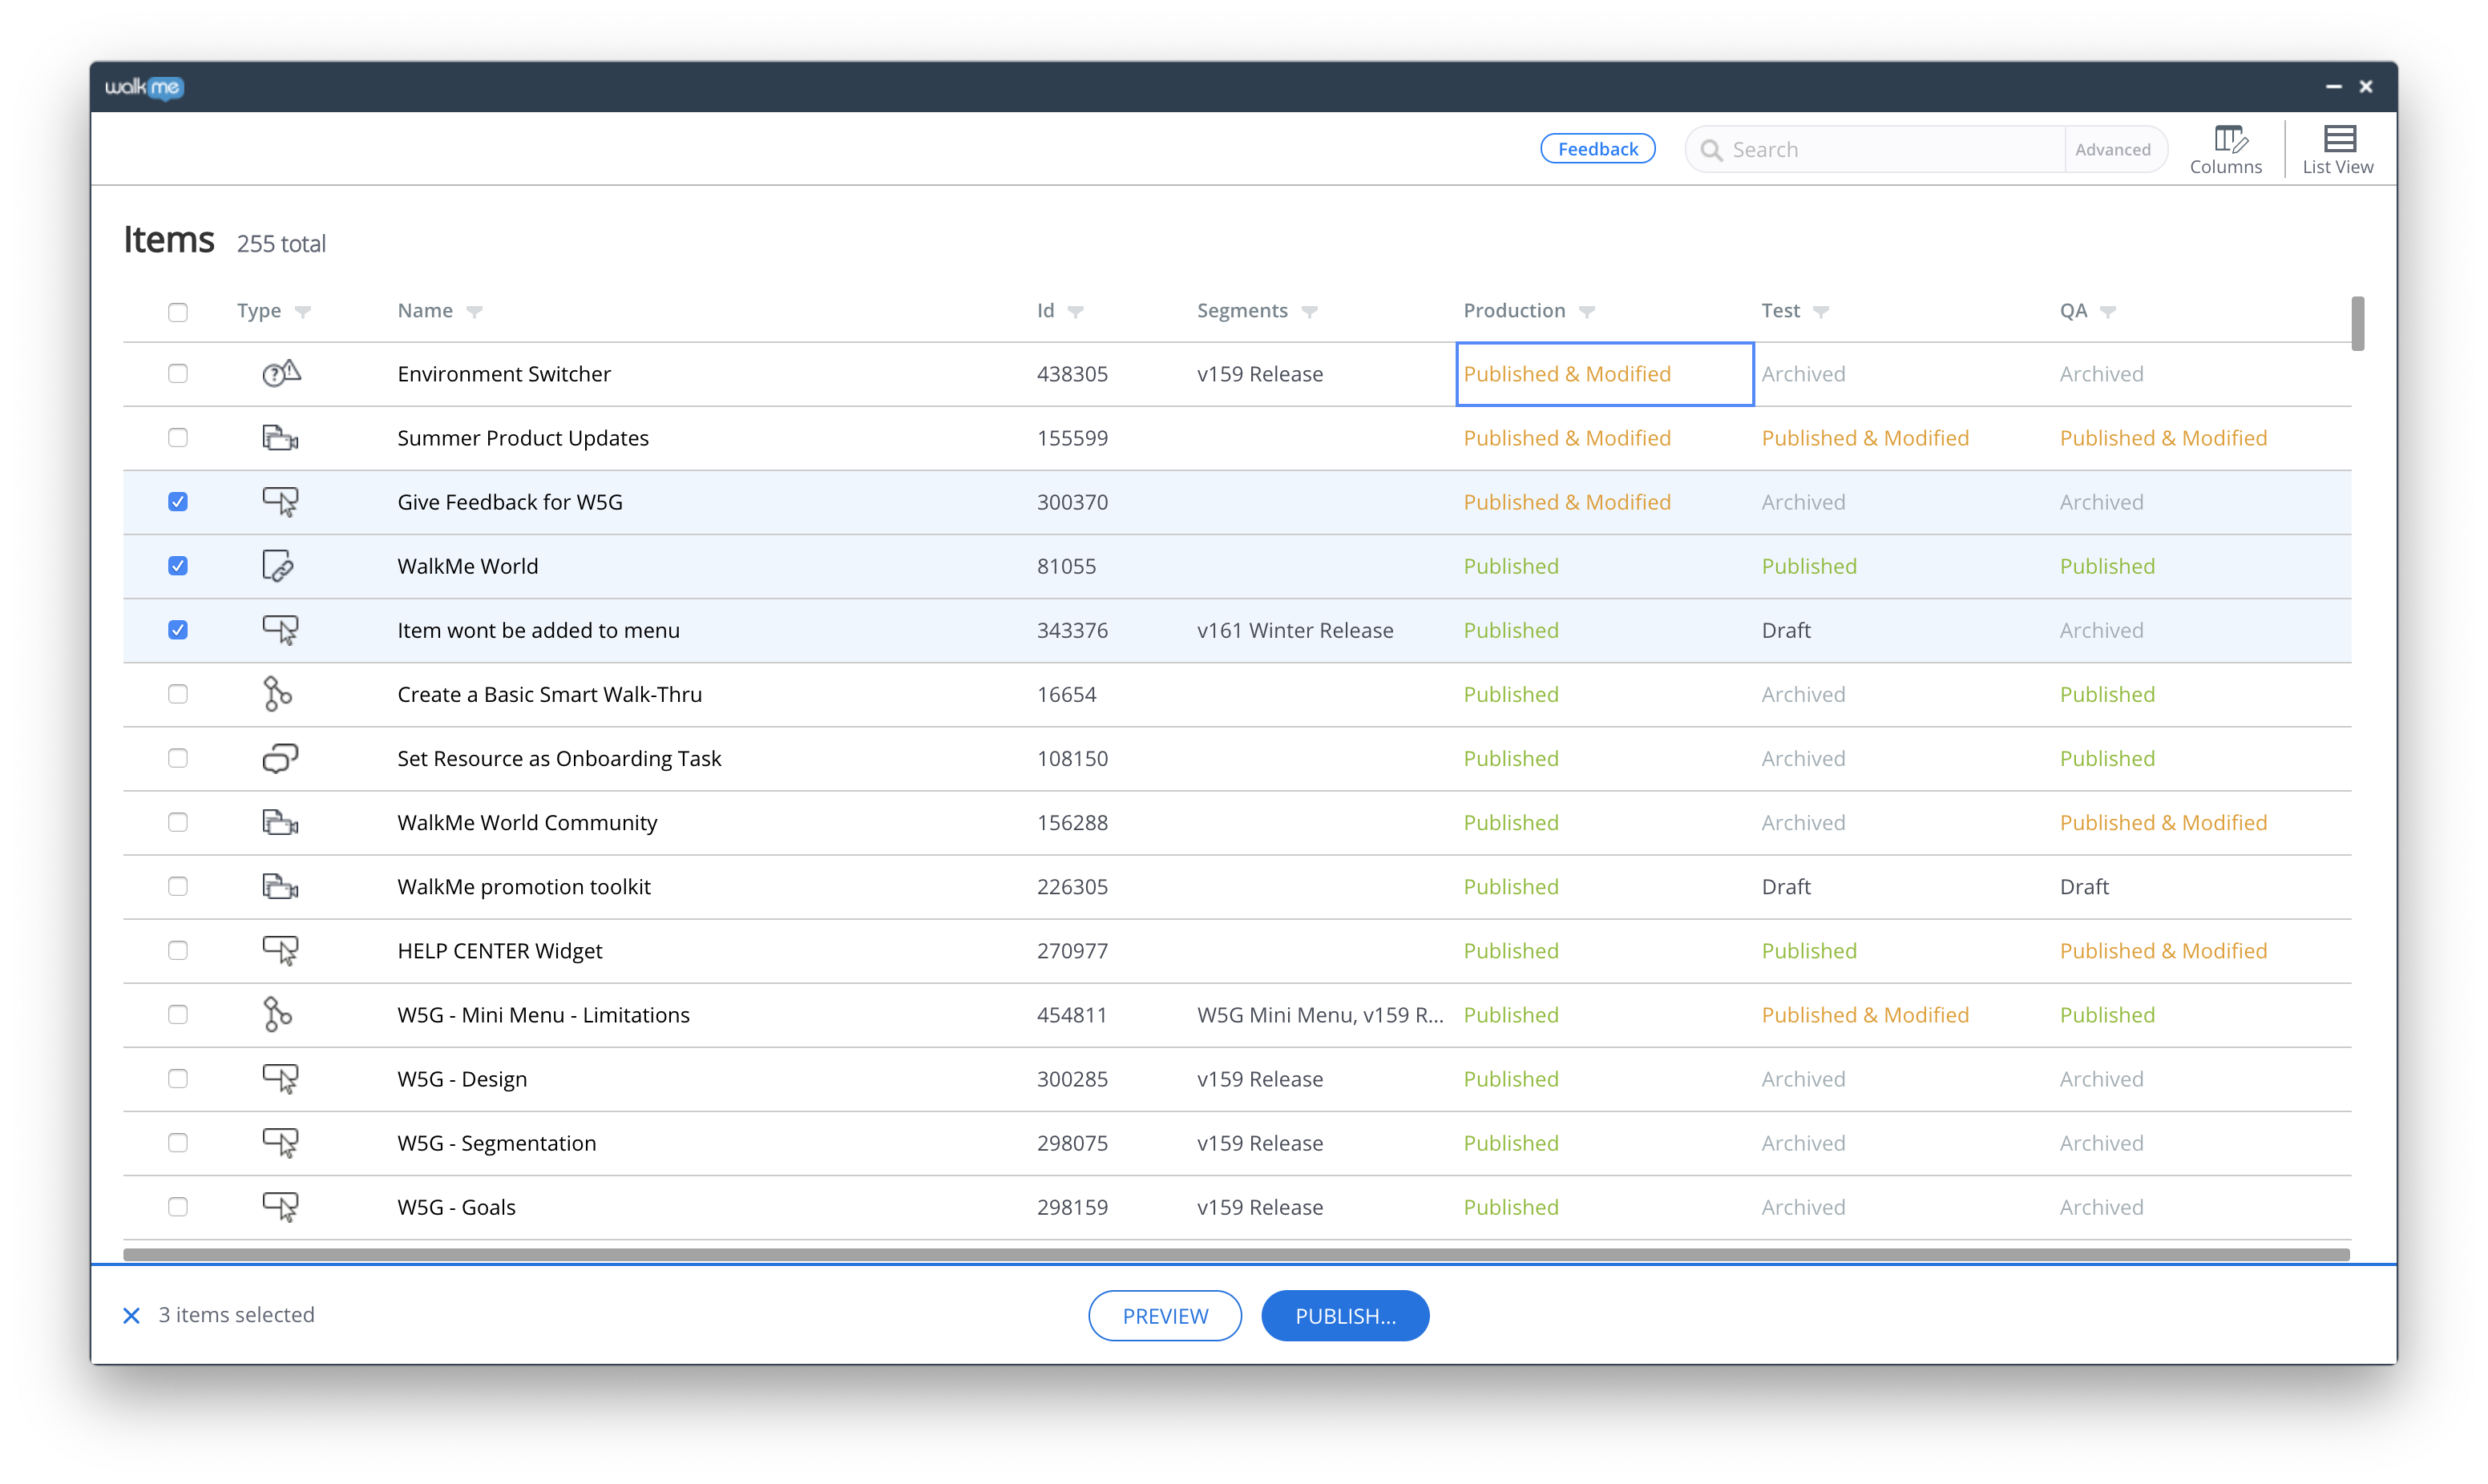Uncheck Give Feedback for W5G checkbox

(x=178, y=502)
